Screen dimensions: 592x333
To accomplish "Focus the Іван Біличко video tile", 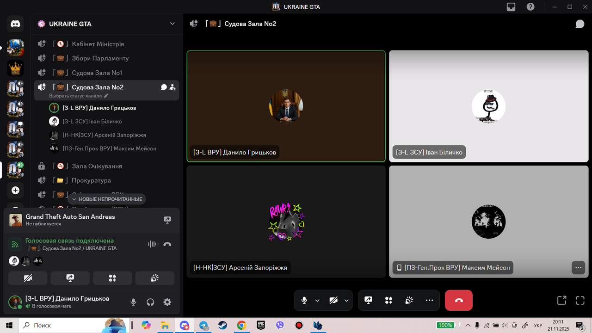I will coord(489,106).
